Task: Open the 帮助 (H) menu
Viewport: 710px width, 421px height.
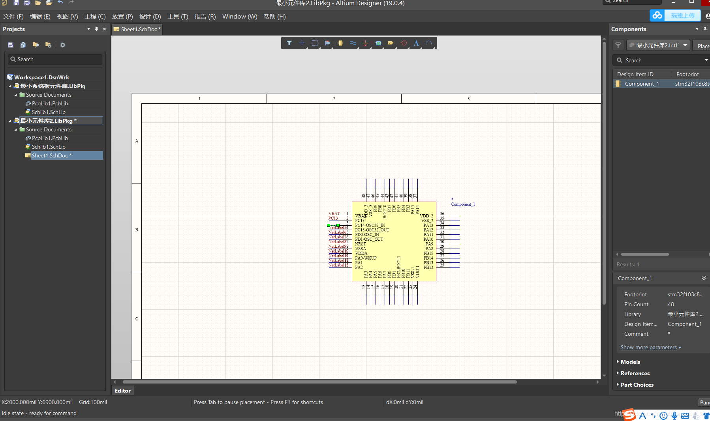Action: [275, 17]
